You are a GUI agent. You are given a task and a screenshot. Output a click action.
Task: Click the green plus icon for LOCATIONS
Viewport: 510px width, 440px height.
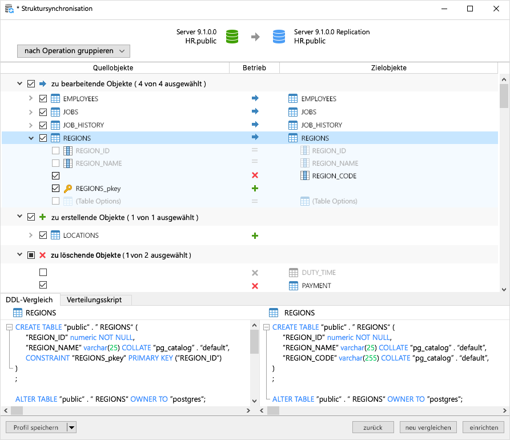pos(254,235)
